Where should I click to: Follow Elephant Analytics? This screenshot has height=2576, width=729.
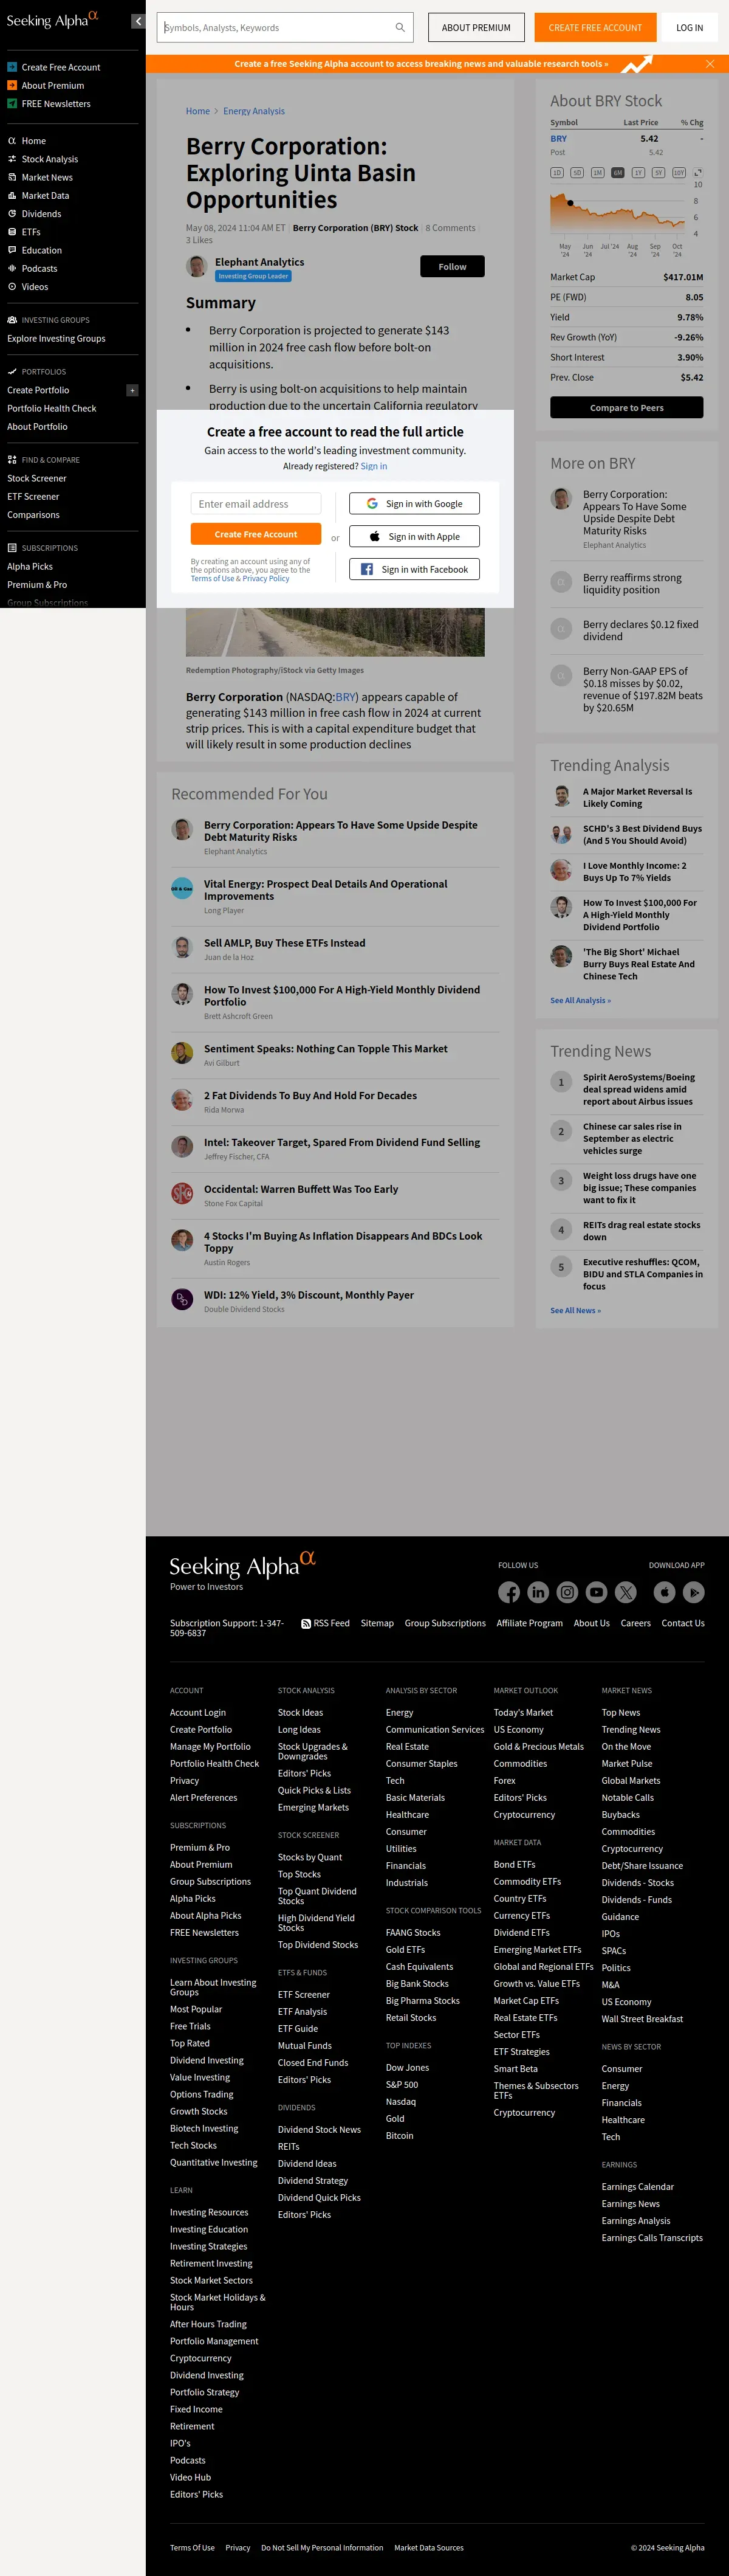pos(453,266)
